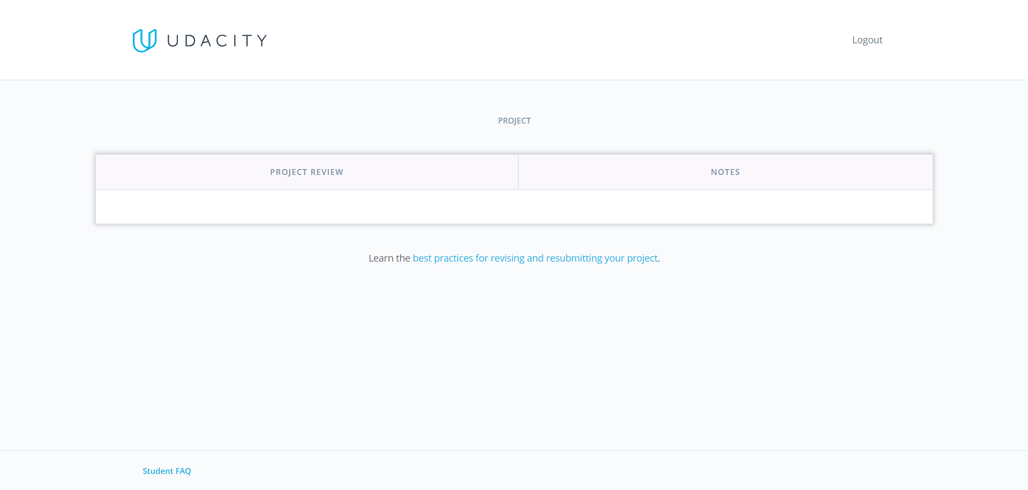The height and width of the screenshot is (490, 1028).
Task: Switch to the Project Review tab
Action: coord(307,172)
